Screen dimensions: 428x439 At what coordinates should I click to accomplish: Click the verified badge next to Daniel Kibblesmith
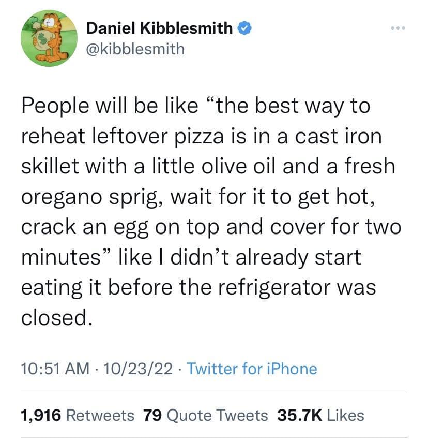[244, 28]
